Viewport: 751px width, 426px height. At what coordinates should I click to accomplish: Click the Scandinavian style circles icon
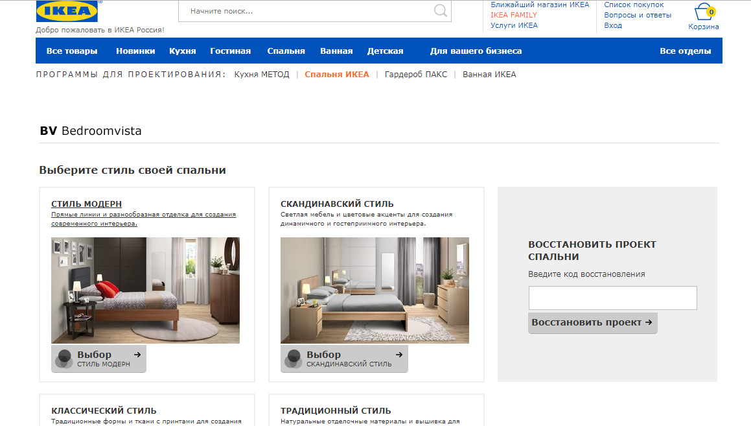coord(294,359)
